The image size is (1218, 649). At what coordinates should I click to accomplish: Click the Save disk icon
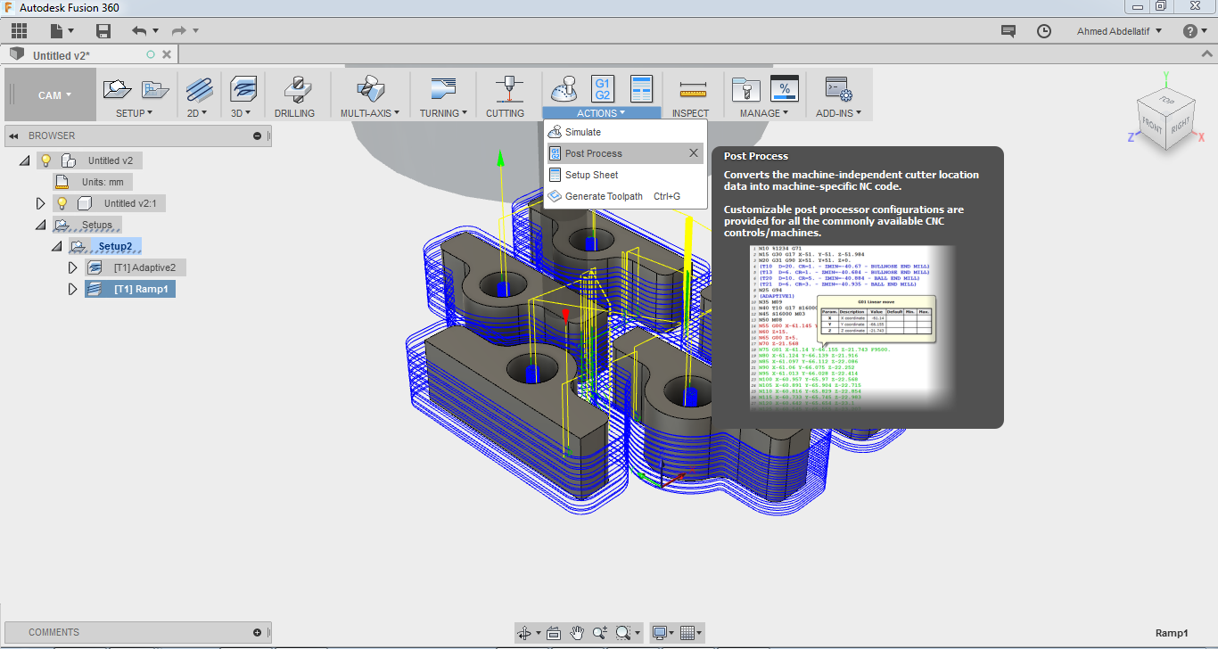103,31
